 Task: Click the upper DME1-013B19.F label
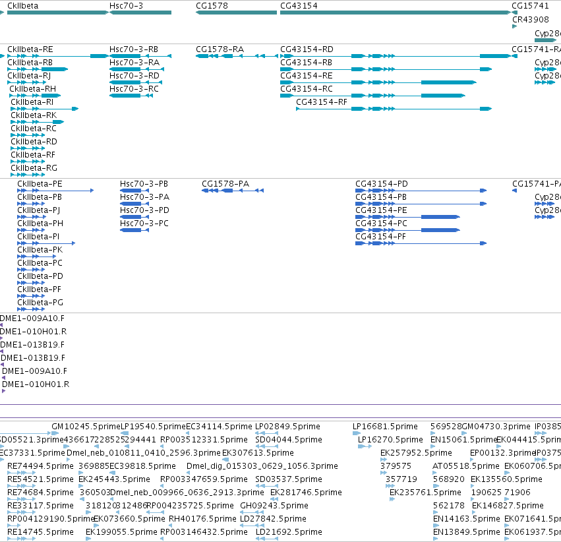point(32,345)
